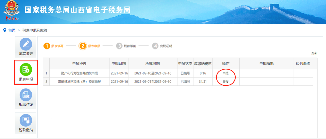
Task: Go to the 首页 breadcrumb link
Action: (x=12, y=30)
